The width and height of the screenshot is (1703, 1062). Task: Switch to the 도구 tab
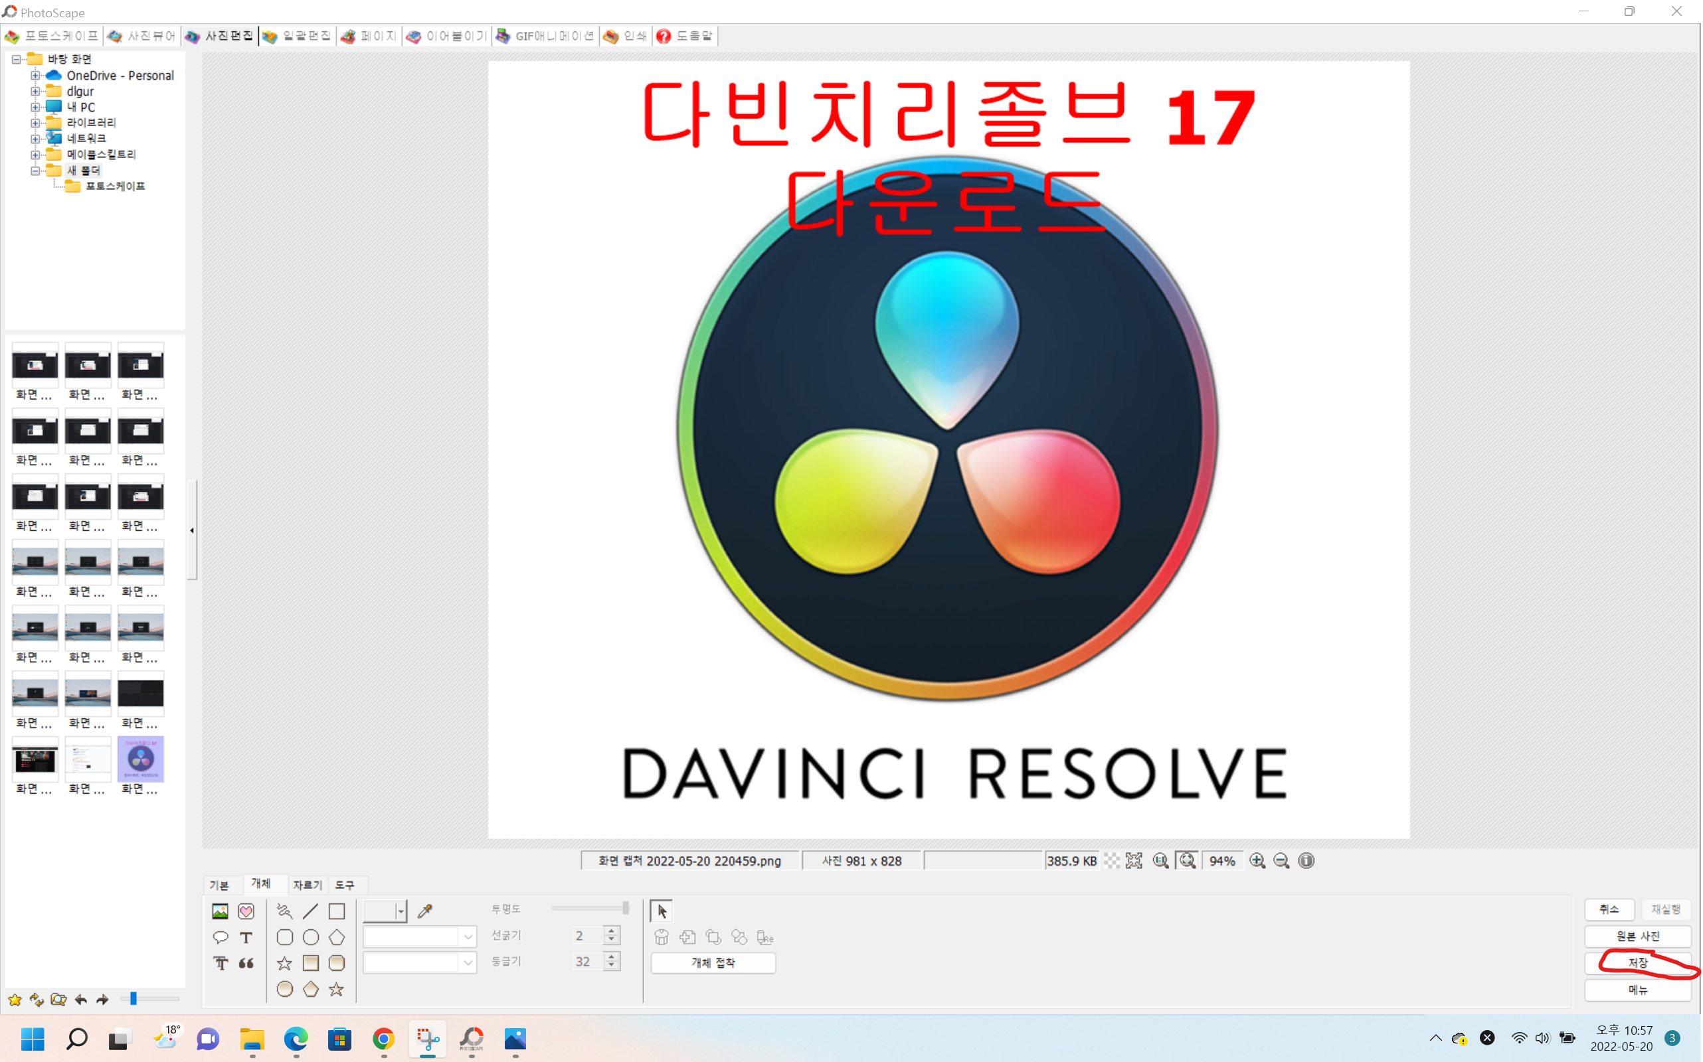[x=345, y=885]
